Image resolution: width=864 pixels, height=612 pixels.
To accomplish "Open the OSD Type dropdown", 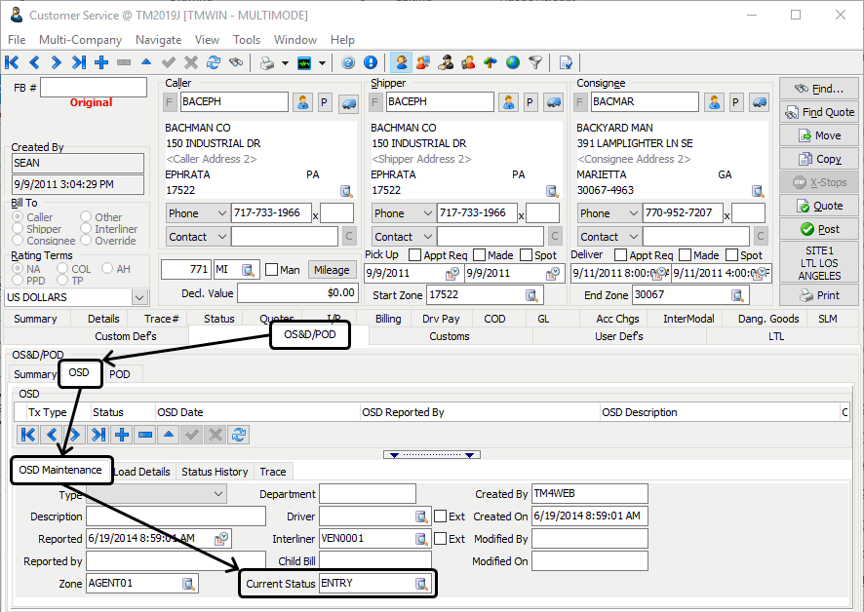I will 217,494.
